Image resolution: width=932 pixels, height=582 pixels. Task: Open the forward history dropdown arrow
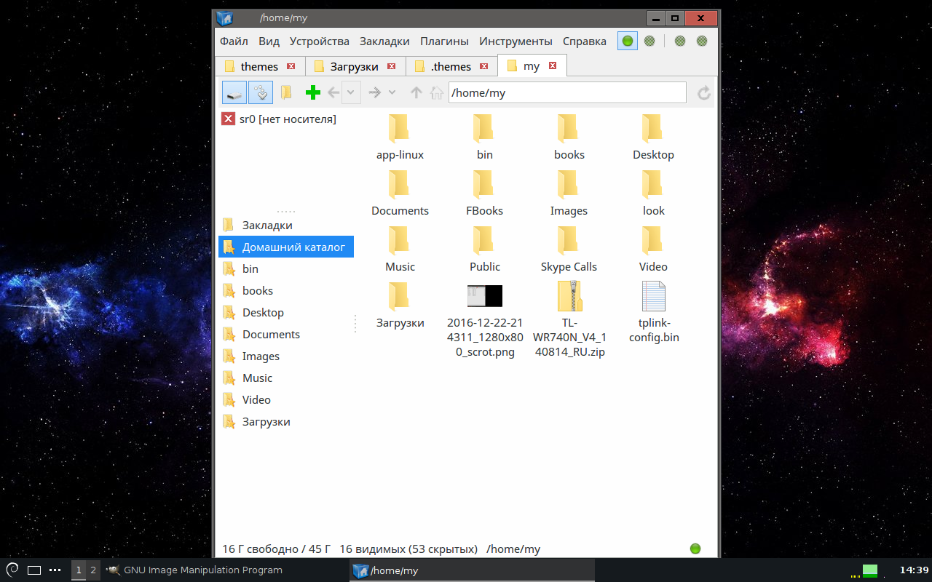(392, 92)
